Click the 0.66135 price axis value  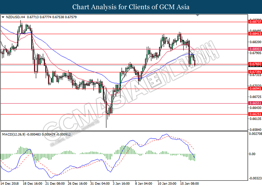point(255,119)
